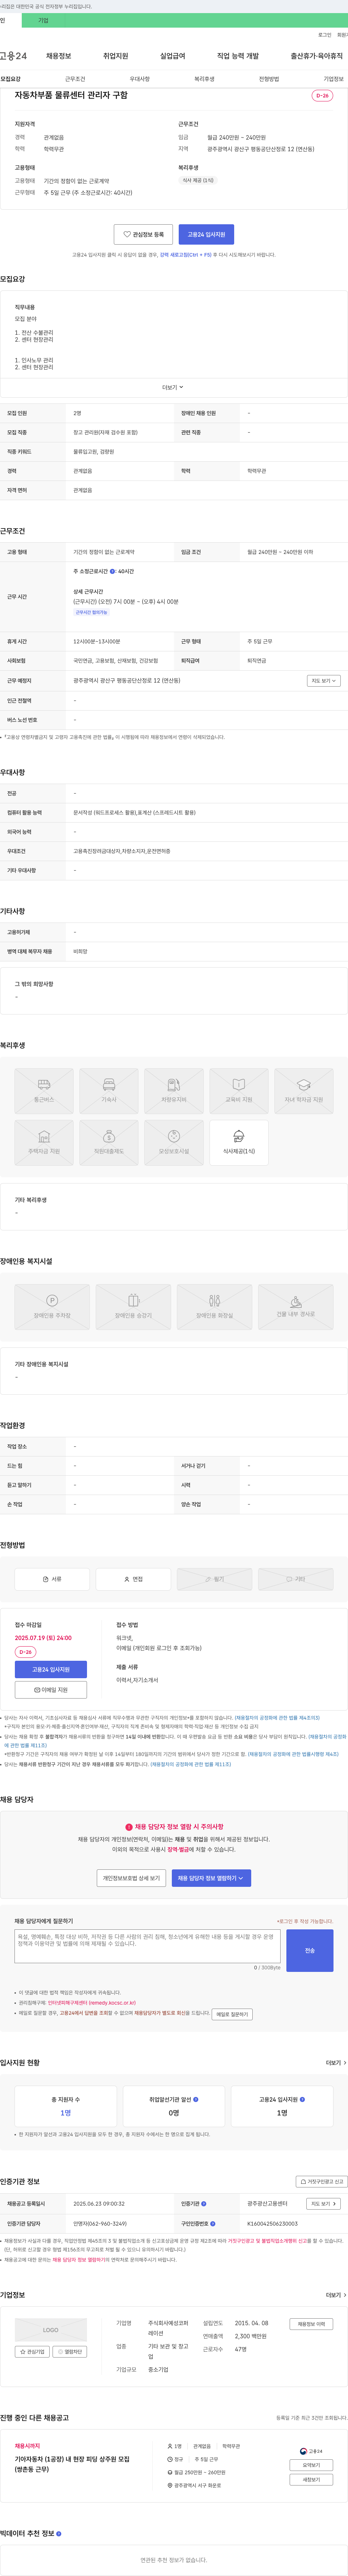Click the 요약보기 button on the job card

[311, 2465]
